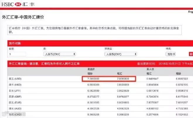Click USD 卖出价 现汇 value 7.0095800

point(123,79)
